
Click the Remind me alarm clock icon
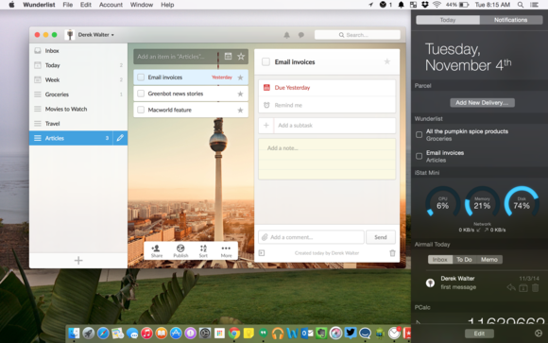266,105
